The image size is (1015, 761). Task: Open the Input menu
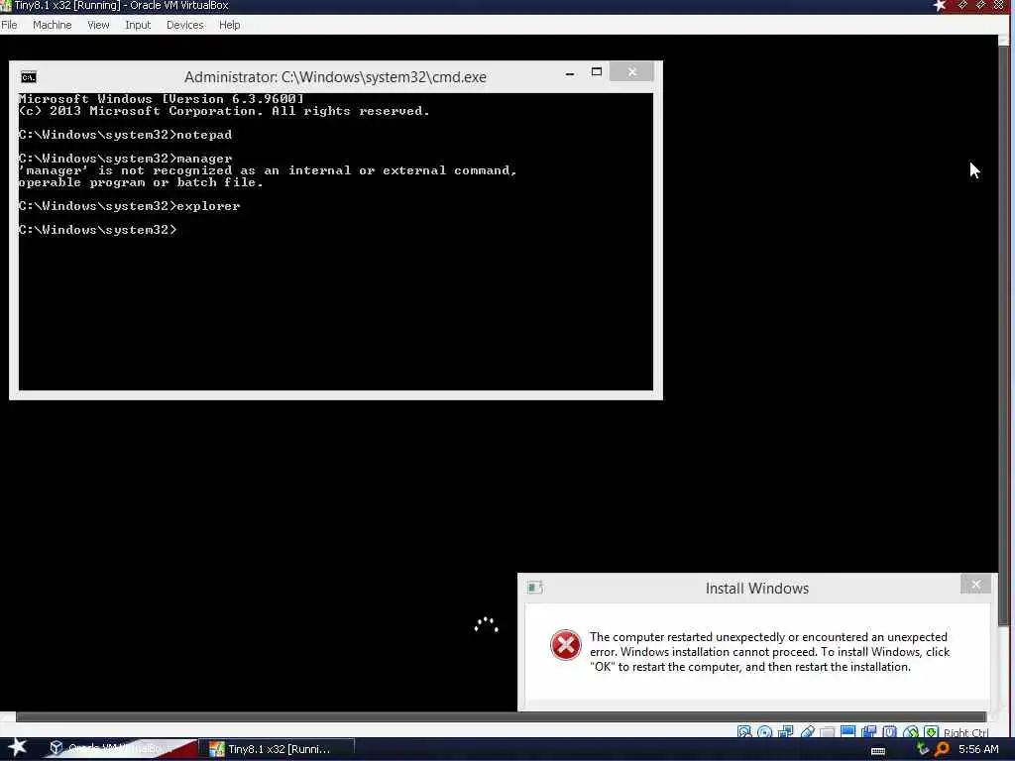[138, 25]
